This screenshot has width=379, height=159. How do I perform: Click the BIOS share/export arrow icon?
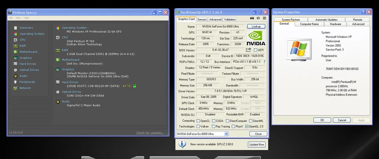coord(248,50)
